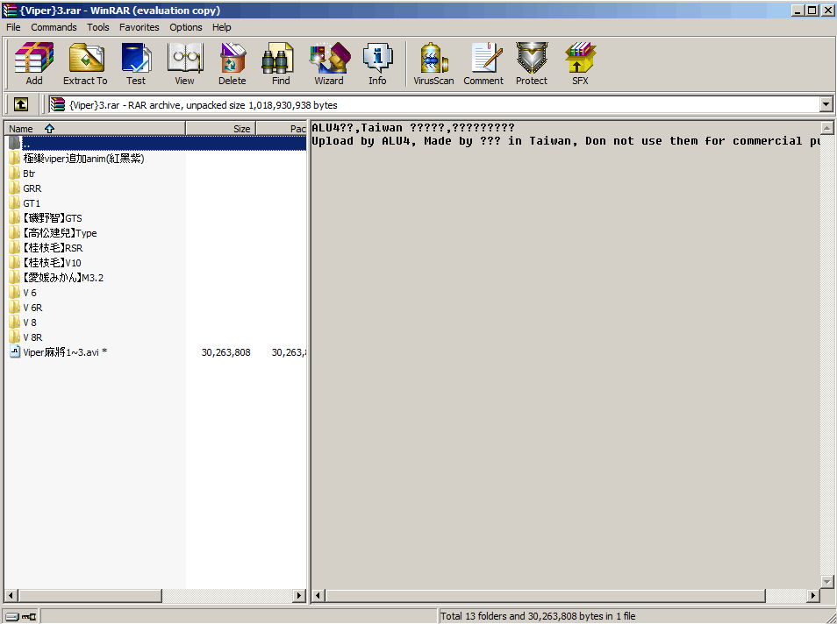The width and height of the screenshot is (837, 624).
Task: Click file list right scroll arrow
Action: (x=299, y=595)
